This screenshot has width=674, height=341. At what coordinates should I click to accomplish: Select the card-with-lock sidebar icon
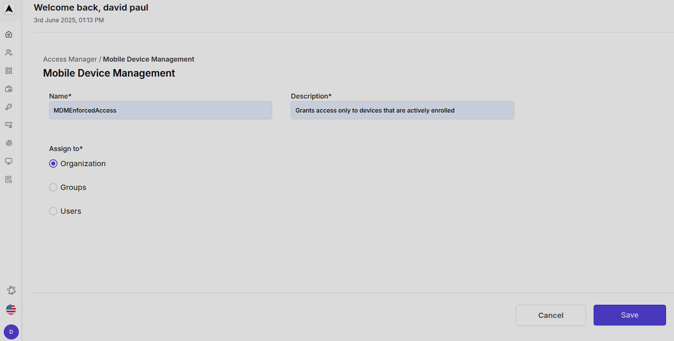click(x=8, y=125)
